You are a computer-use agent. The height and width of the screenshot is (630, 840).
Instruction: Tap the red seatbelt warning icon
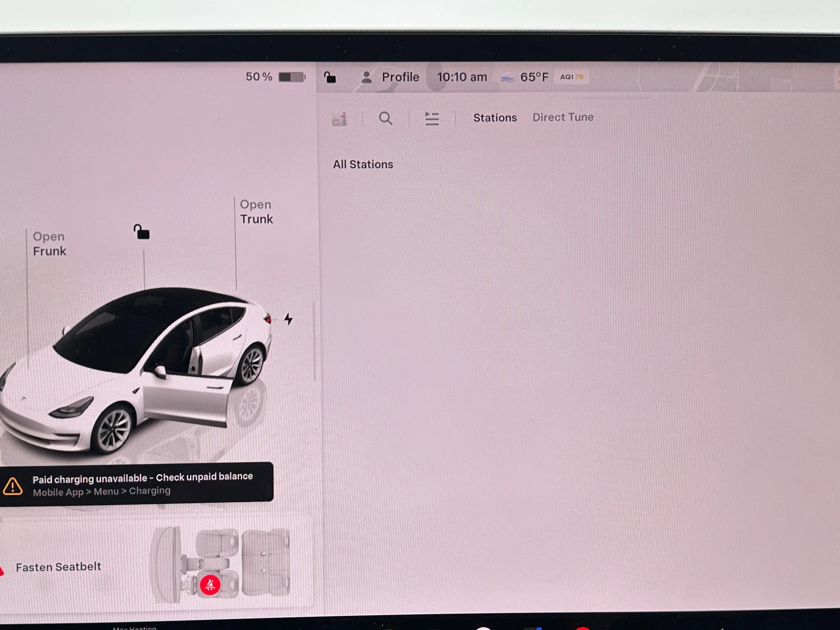click(x=210, y=584)
